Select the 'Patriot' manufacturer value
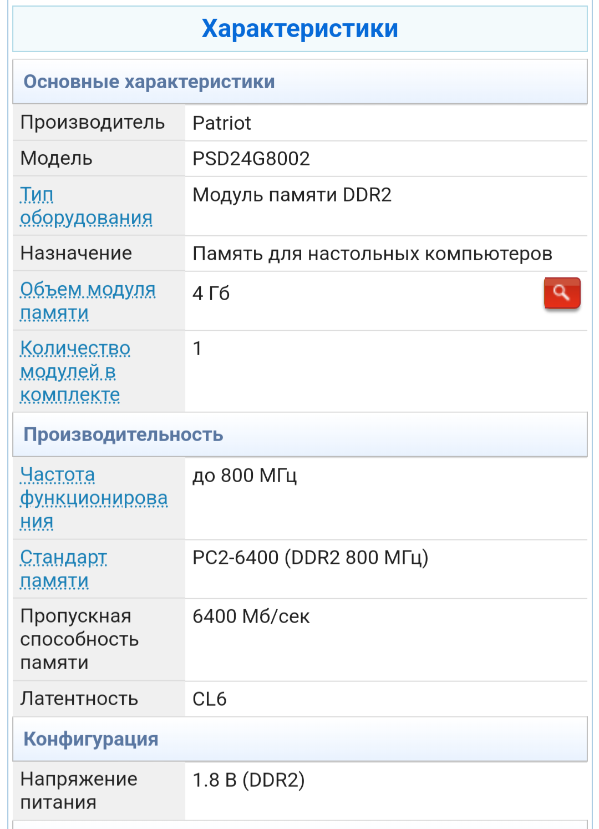The width and height of the screenshot is (599, 829). 222,123
